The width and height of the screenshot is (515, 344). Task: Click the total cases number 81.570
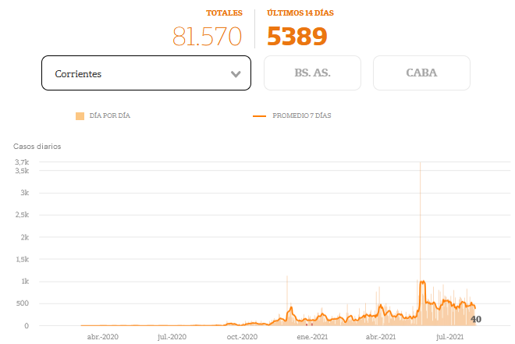click(208, 36)
